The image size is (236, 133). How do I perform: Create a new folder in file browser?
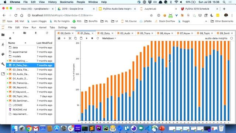(25, 33)
